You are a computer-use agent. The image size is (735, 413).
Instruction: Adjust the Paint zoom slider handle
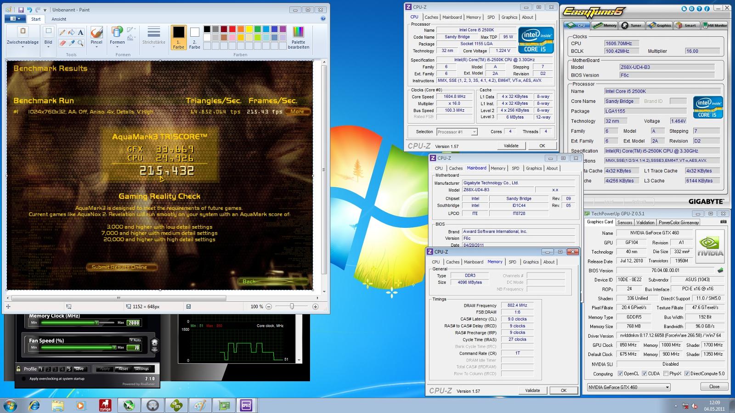click(x=292, y=306)
